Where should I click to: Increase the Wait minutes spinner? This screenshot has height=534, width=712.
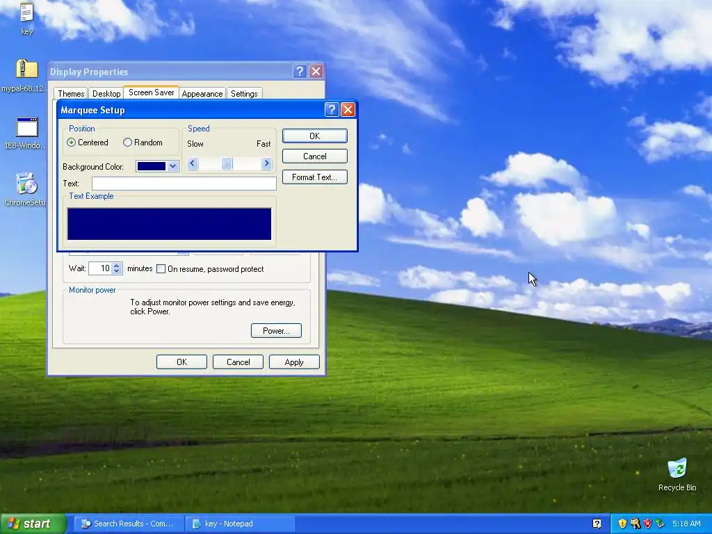pos(117,266)
